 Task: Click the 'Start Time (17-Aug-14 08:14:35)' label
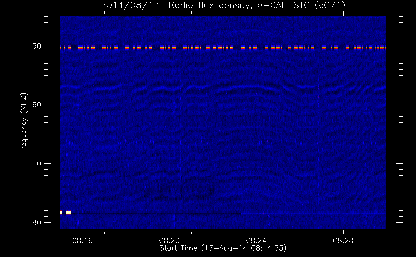pyautogui.click(x=223, y=248)
